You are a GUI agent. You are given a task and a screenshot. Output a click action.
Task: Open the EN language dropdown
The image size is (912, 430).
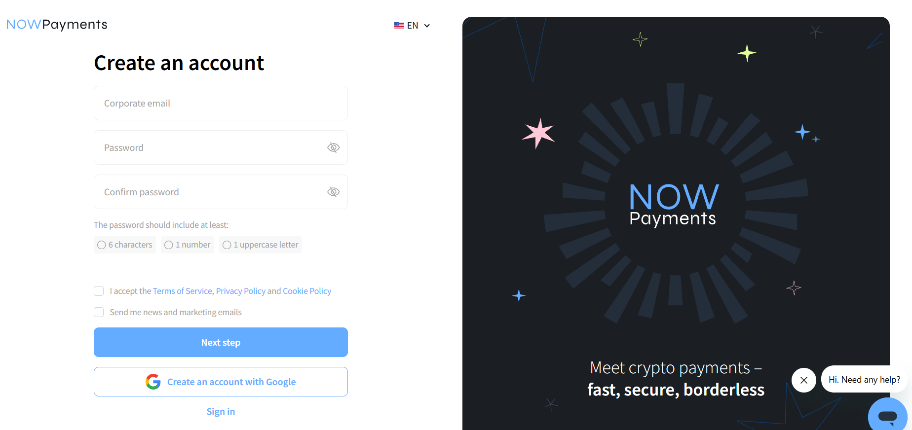click(412, 25)
